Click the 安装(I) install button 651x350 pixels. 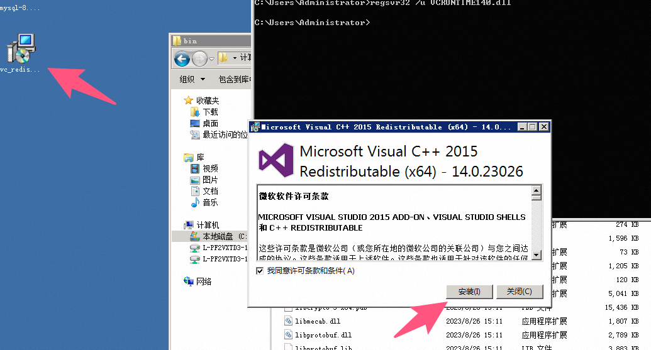469,292
